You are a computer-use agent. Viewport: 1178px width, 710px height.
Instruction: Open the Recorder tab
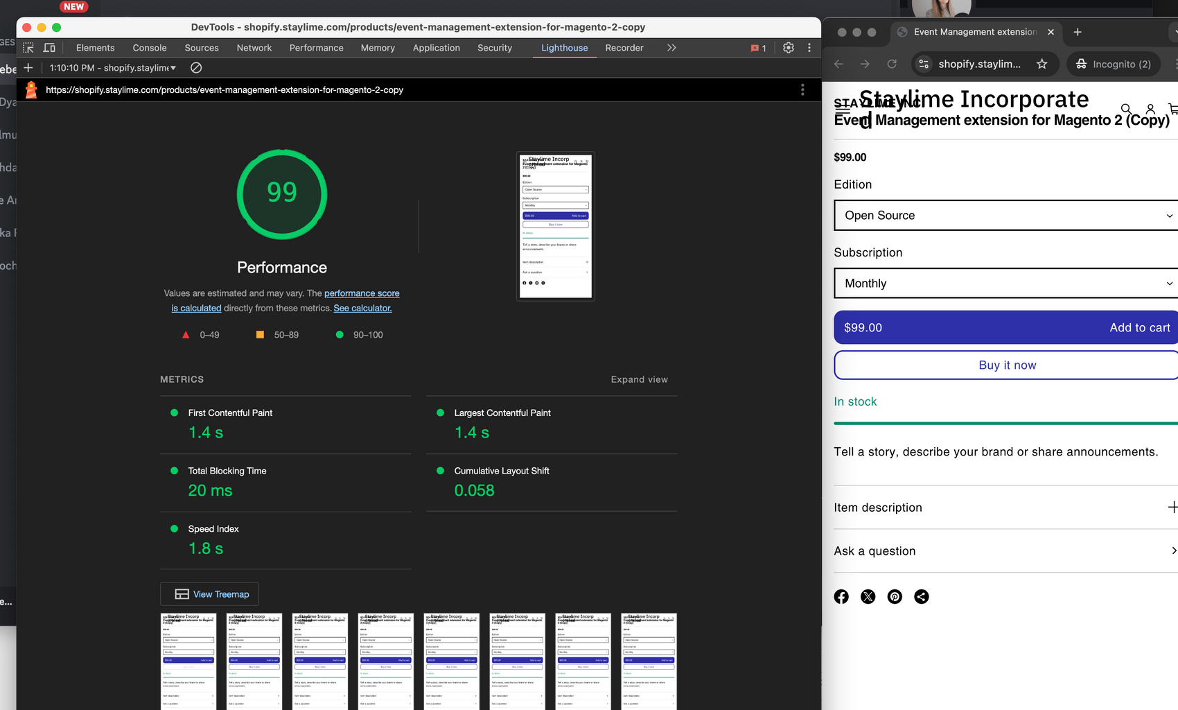tap(624, 48)
